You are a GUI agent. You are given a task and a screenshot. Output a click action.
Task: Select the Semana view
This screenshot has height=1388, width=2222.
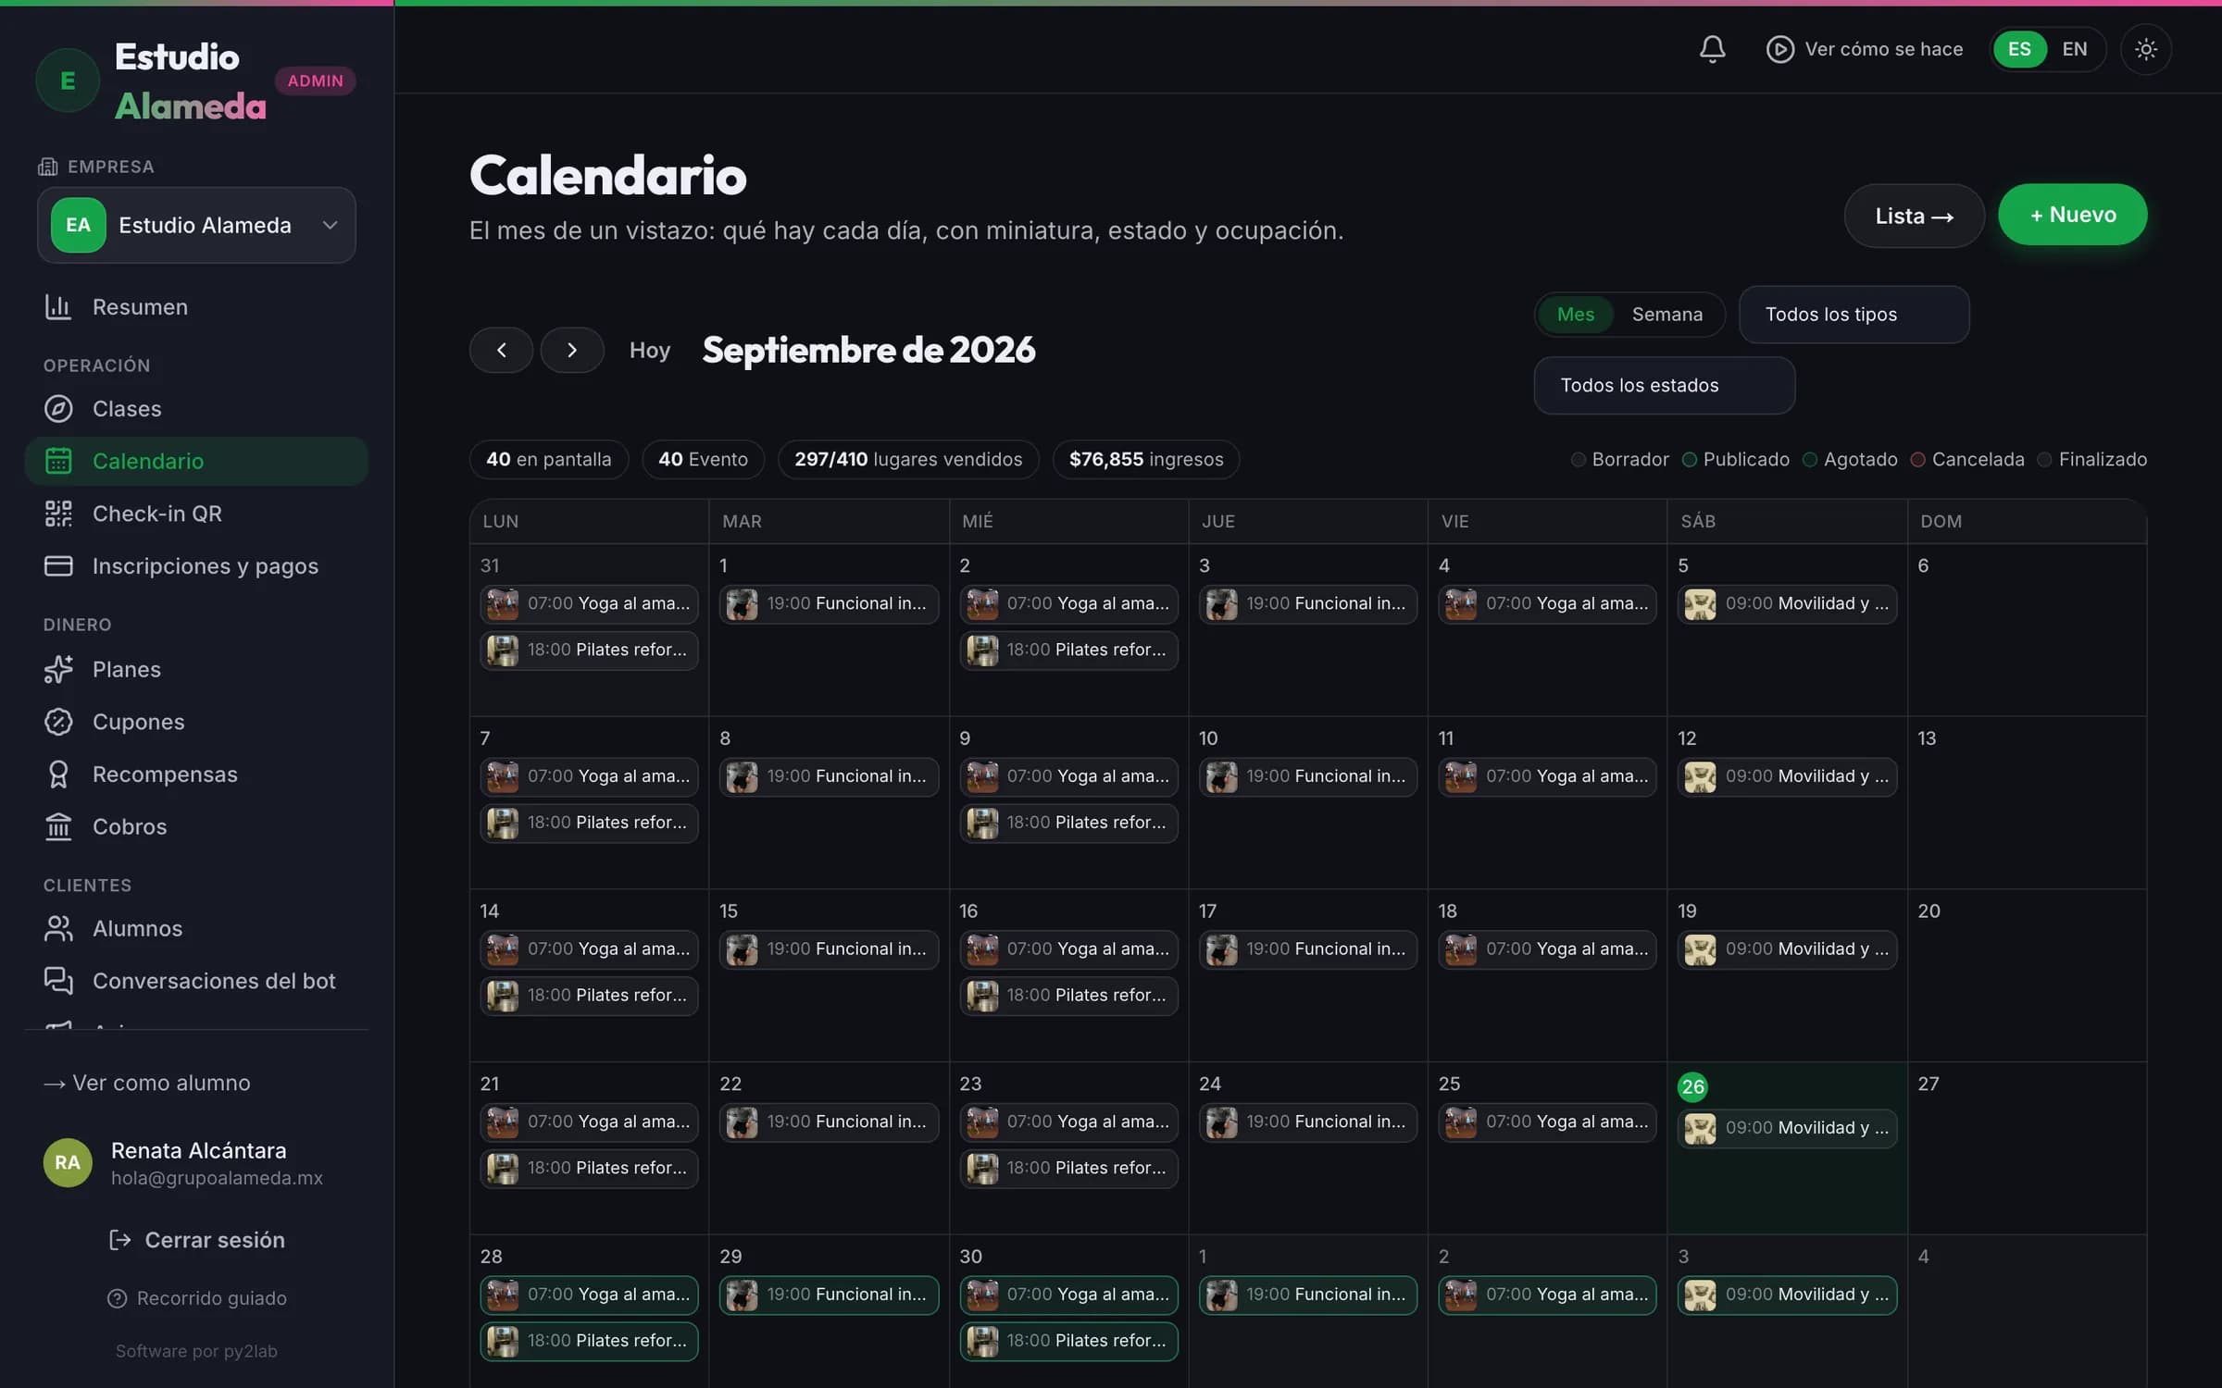[x=1666, y=315]
